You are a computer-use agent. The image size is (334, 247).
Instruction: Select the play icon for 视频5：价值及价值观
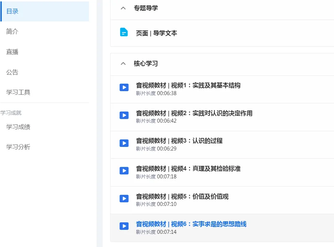(124, 198)
